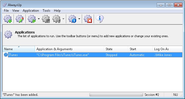Click the Session #2 status entry

click(152, 95)
